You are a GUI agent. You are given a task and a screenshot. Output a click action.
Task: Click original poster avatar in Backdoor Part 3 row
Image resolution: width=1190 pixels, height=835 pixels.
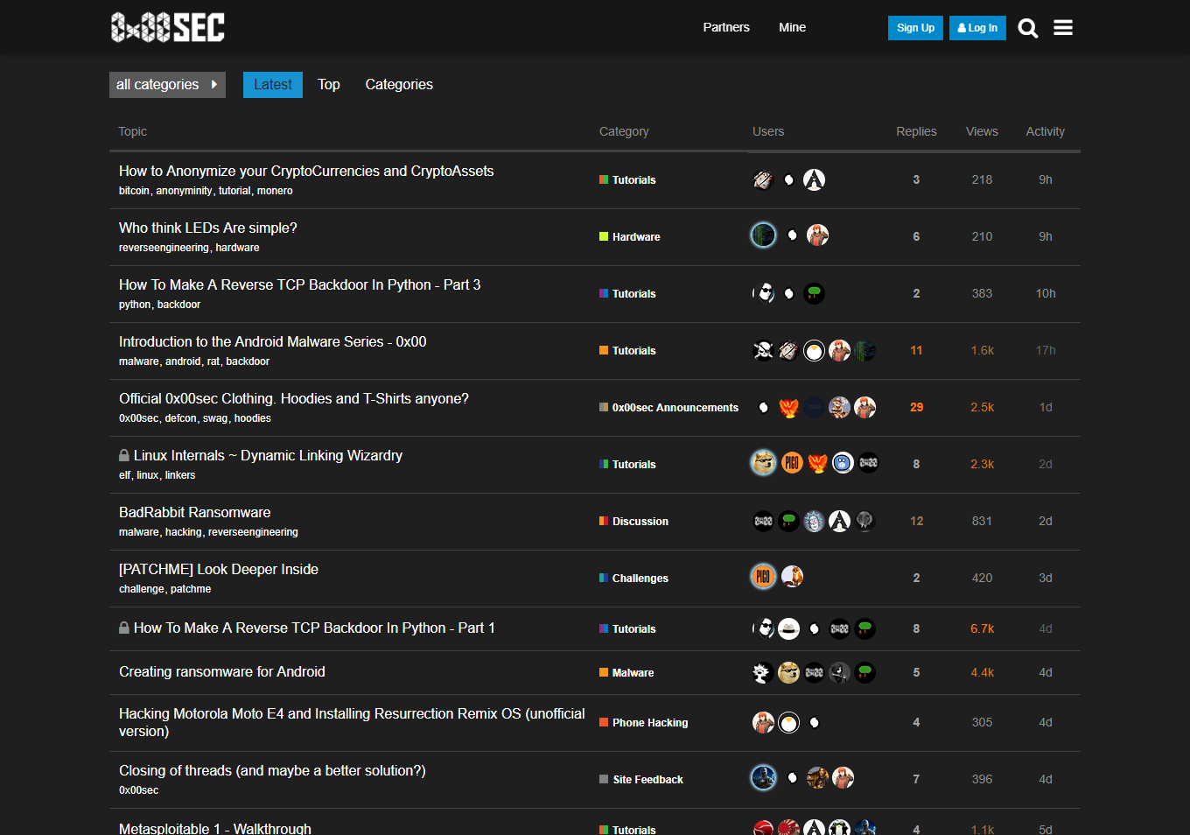[x=763, y=293]
